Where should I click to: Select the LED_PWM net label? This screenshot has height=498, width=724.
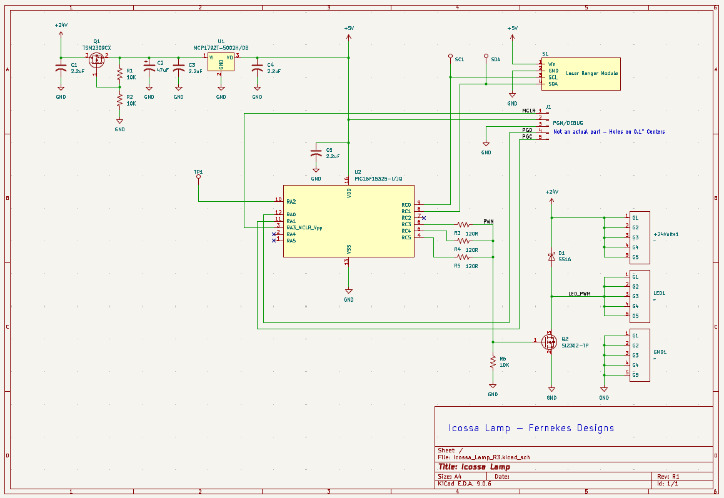point(579,294)
